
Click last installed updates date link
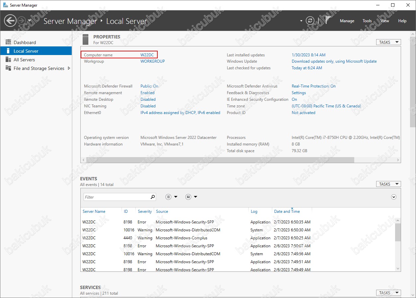(308, 55)
